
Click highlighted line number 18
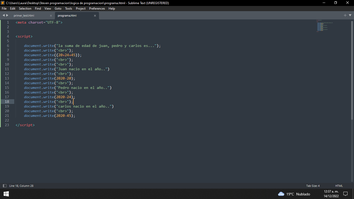pos(7,102)
